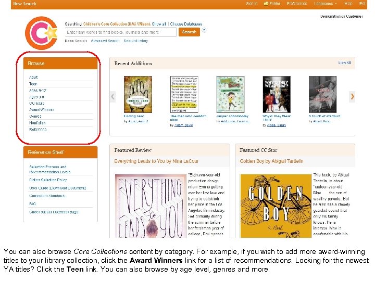The image size is (375, 281).
Task: Open the Preferences menu item
Action: [297, 4]
